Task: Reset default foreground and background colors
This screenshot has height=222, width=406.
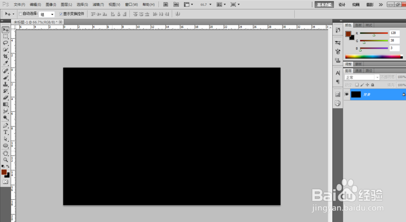Action: pyautogui.click(x=3, y=166)
